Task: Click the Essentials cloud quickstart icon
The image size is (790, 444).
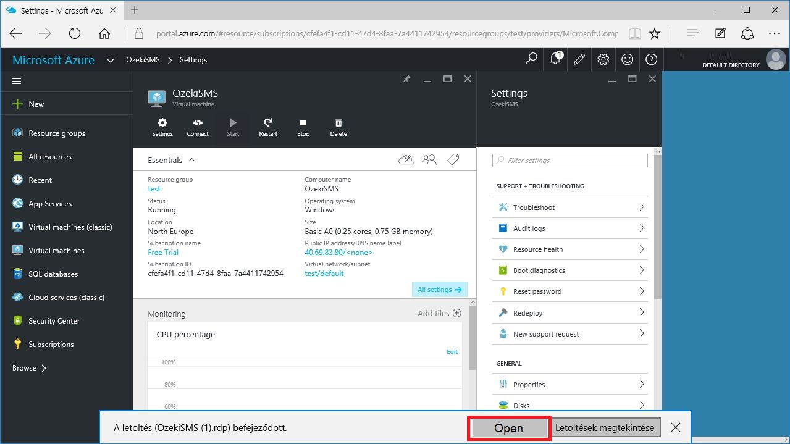Action: [x=406, y=160]
